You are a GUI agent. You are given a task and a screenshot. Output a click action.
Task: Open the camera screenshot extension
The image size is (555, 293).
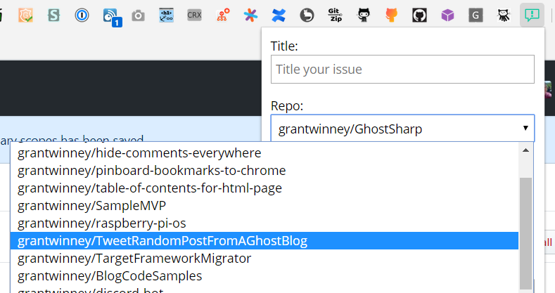139,15
